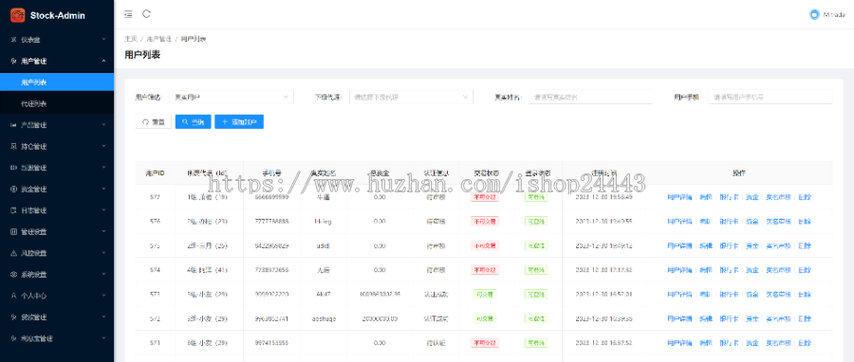Click 删除 for user ID 576

[805, 221]
